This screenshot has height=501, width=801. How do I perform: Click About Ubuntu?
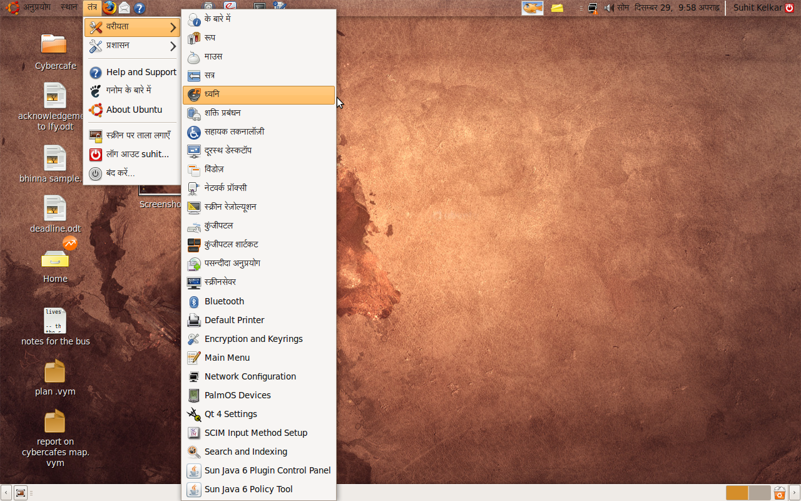(x=134, y=110)
